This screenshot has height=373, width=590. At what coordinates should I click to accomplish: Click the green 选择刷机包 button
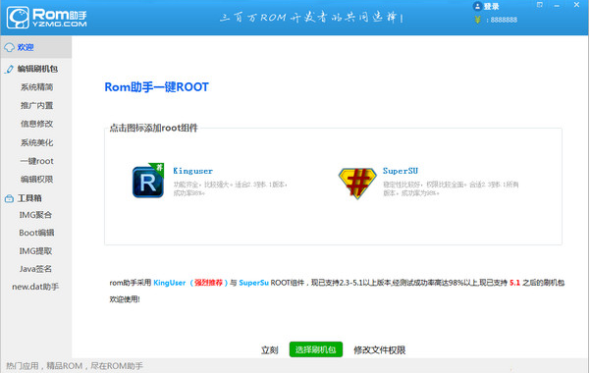coord(316,349)
